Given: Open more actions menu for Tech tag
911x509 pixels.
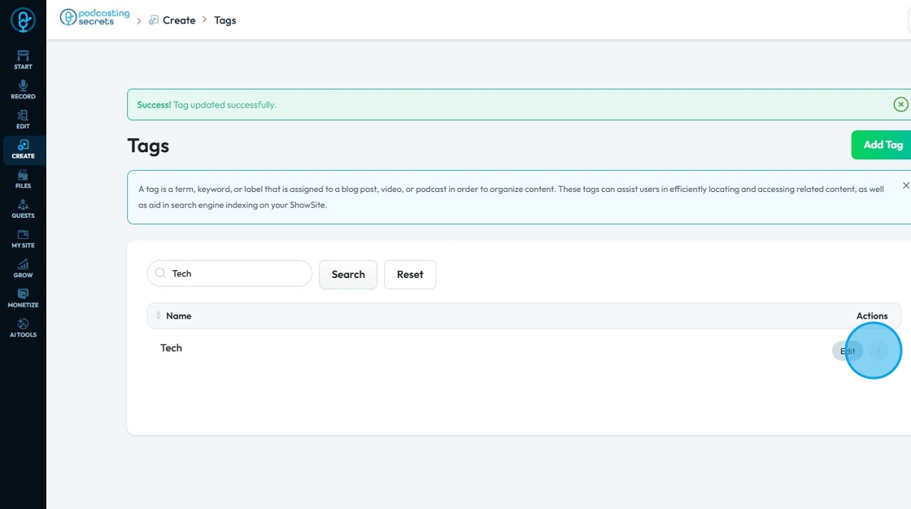Looking at the screenshot, I should (878, 351).
